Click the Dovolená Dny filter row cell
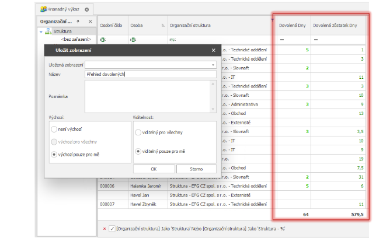Screen dimensions: 376x241 294,40
